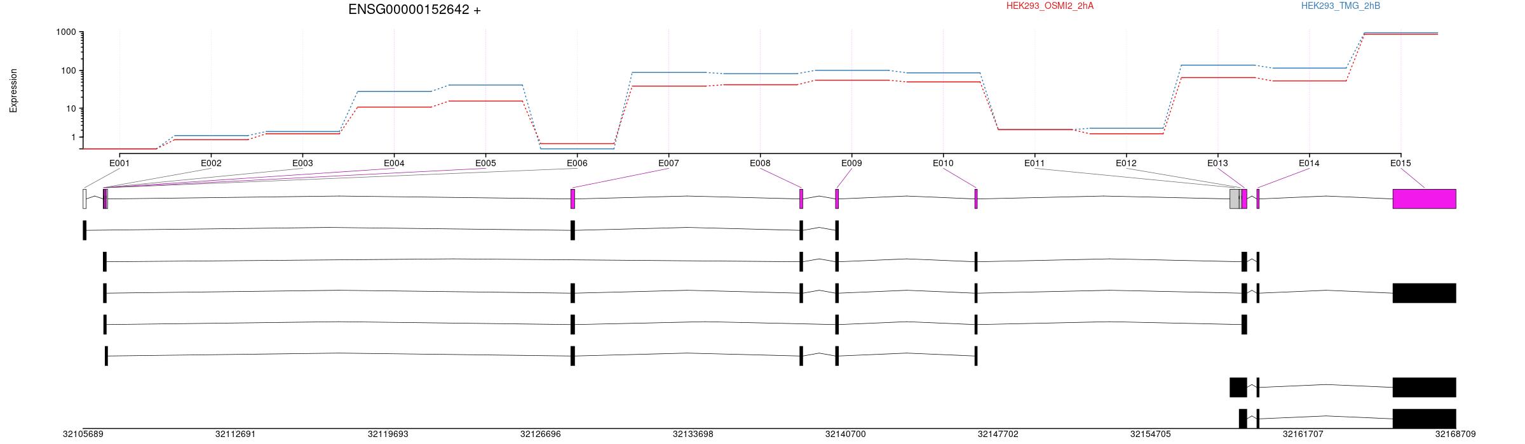
Task: Click the E010 exon label
Action: [x=943, y=163]
